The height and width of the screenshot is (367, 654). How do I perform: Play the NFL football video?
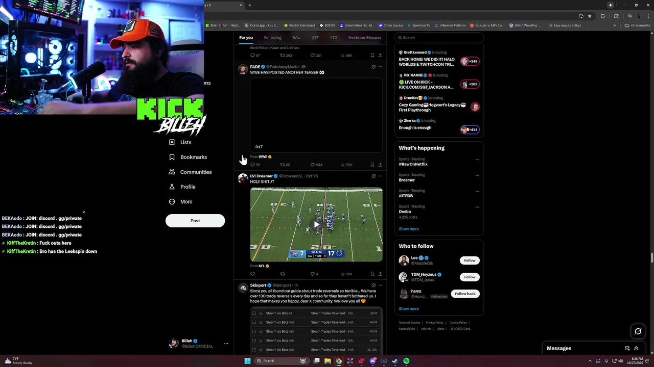coord(316,224)
